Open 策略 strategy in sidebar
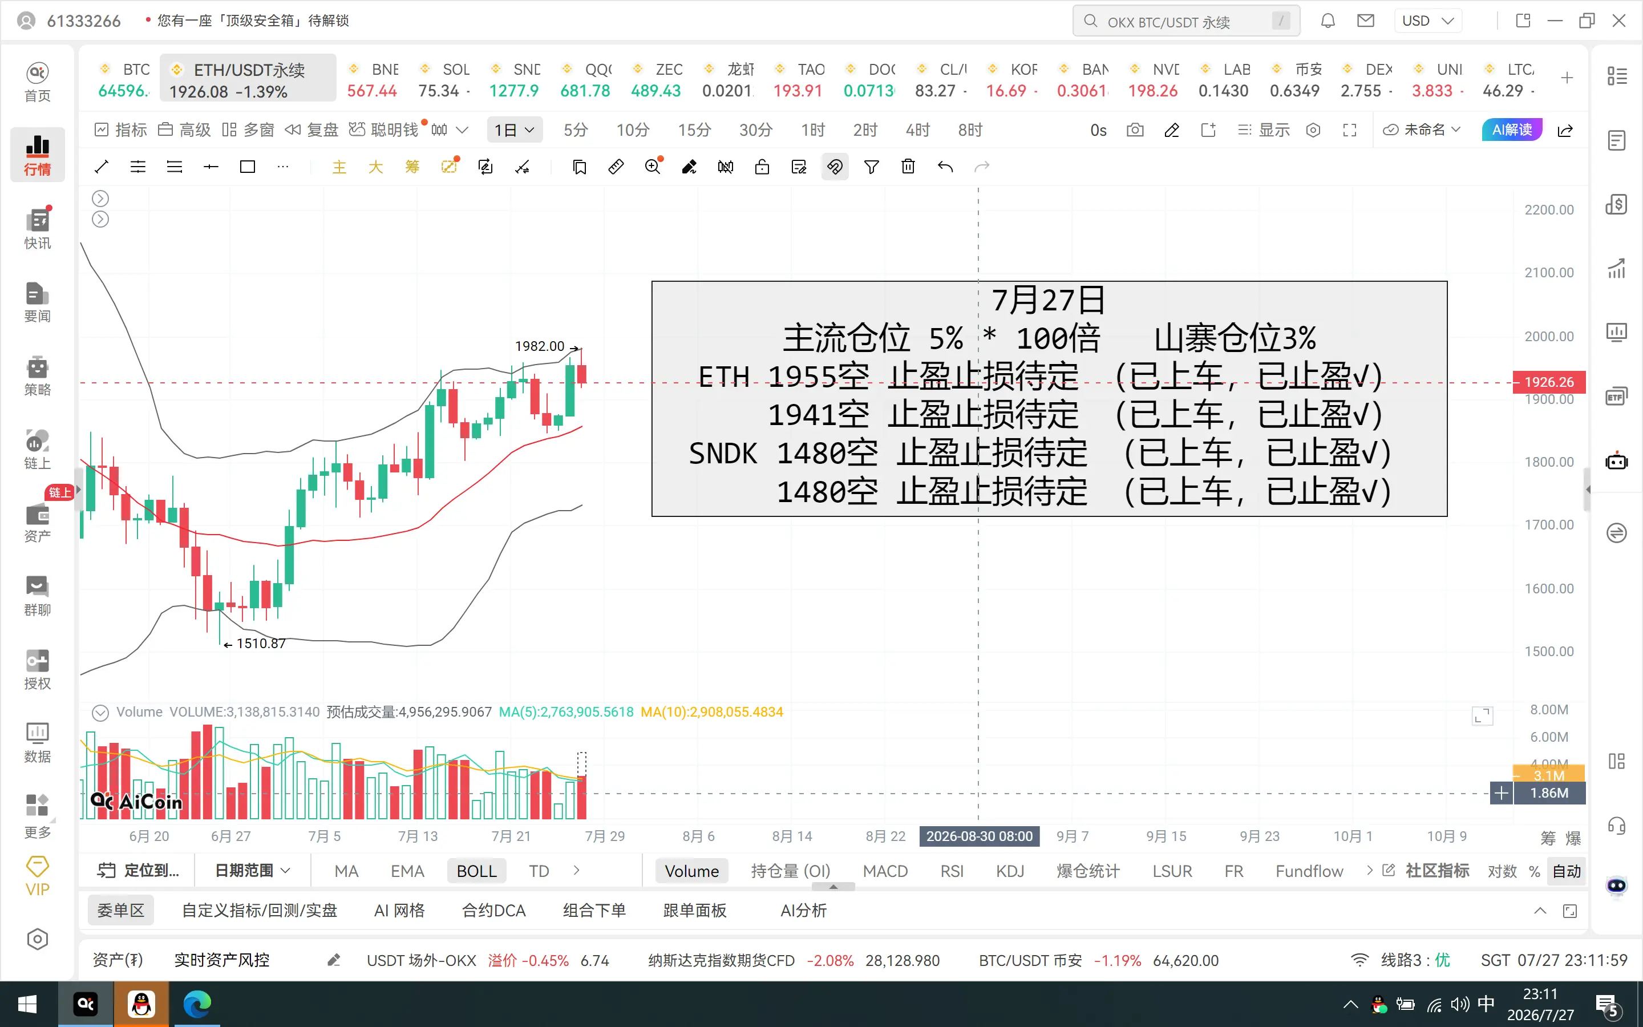This screenshot has width=1643, height=1027. [37, 375]
